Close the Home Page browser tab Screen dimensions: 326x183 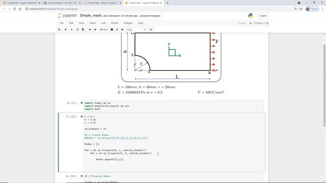120,3
